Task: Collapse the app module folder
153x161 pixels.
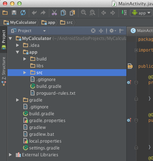Action: click(x=18, y=52)
